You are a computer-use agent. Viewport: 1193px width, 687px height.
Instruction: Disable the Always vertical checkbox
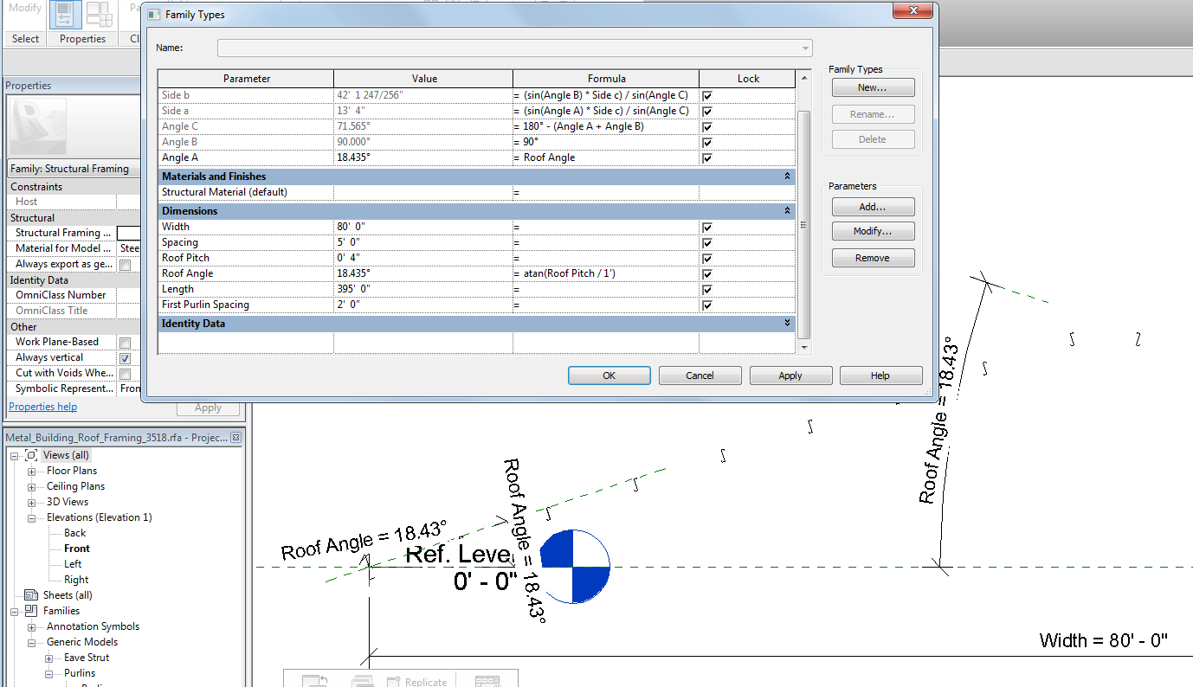[x=125, y=358]
